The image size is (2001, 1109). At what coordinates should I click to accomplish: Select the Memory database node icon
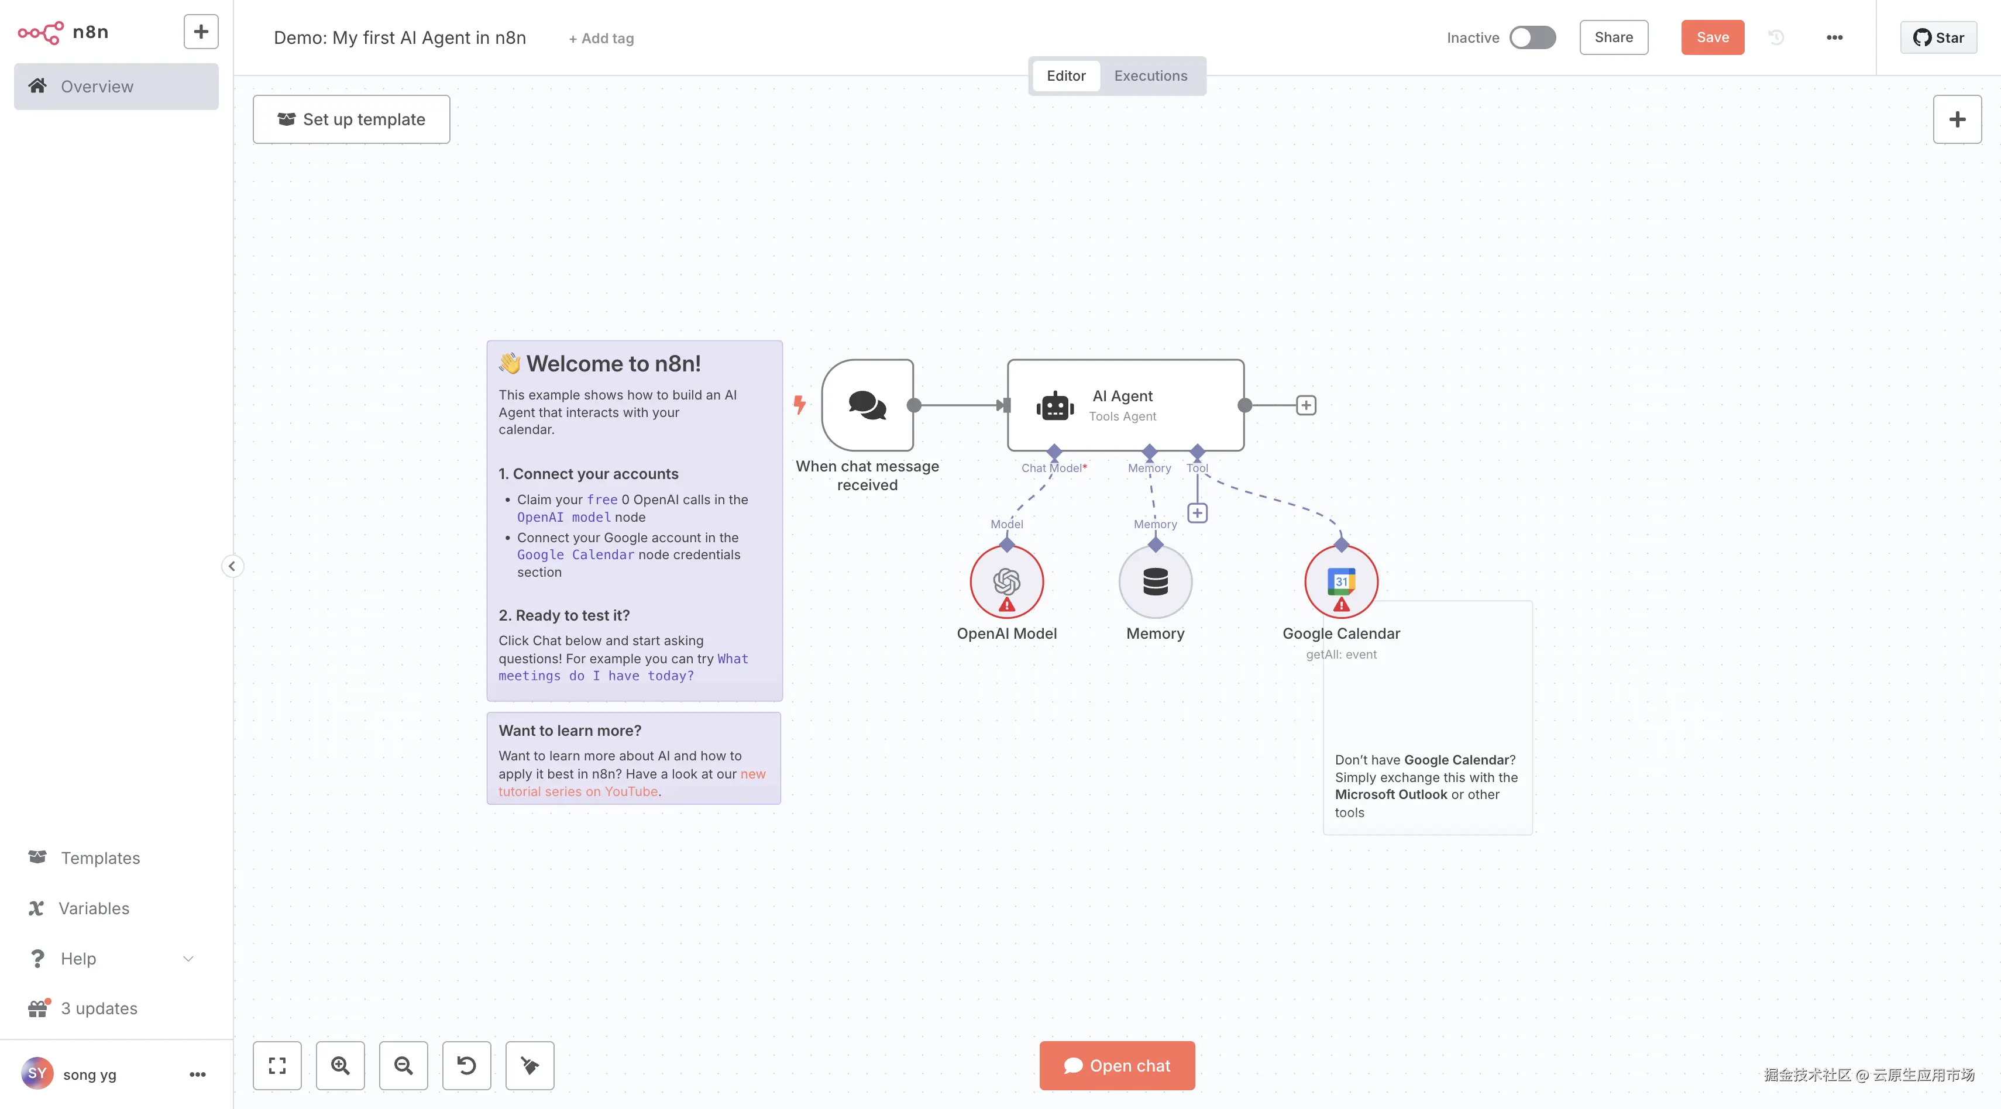pyautogui.click(x=1155, y=581)
